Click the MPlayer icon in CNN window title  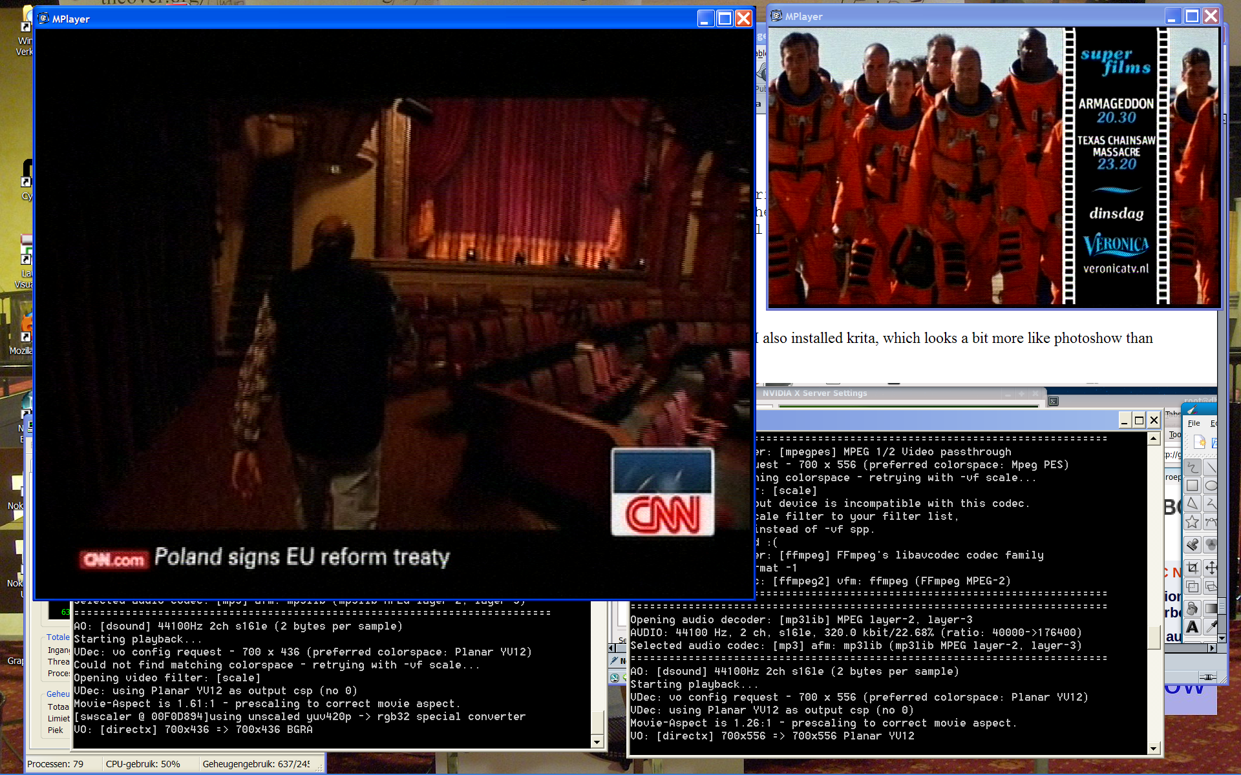coord(44,19)
